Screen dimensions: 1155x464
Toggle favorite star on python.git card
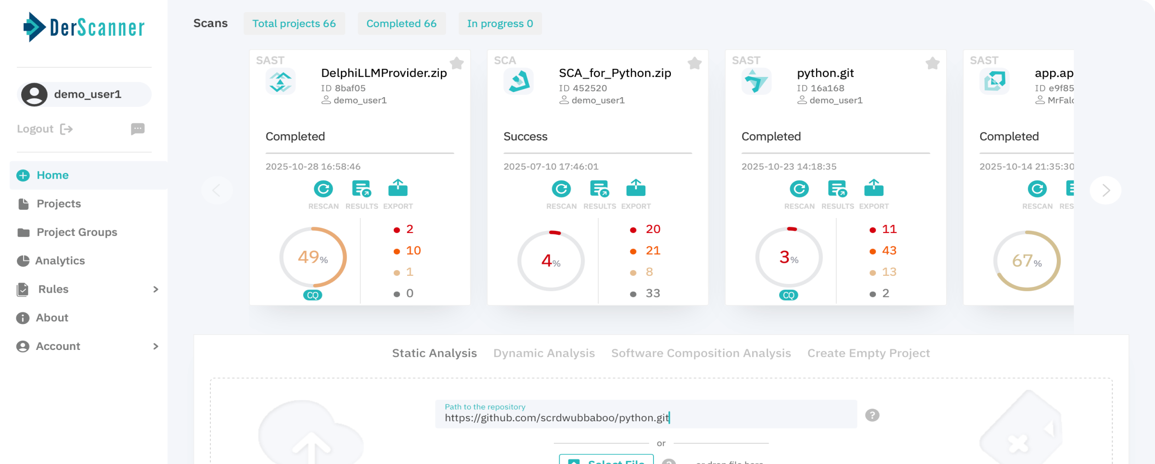point(932,63)
